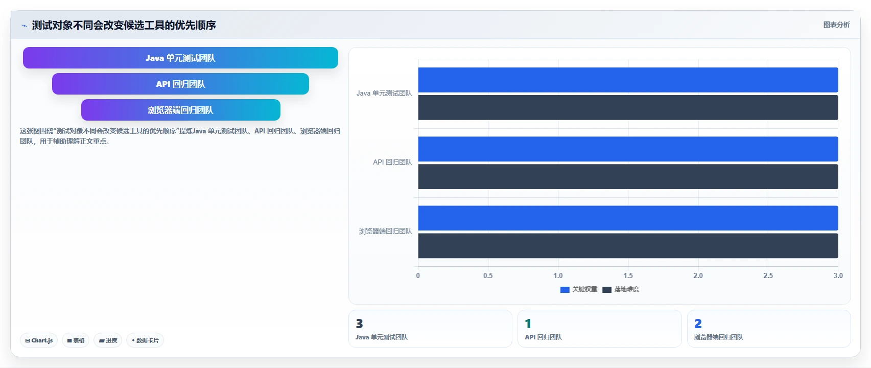The image size is (871, 368).
Task: Open the data card showing 1 API 回归团队
Action: click(x=599, y=329)
